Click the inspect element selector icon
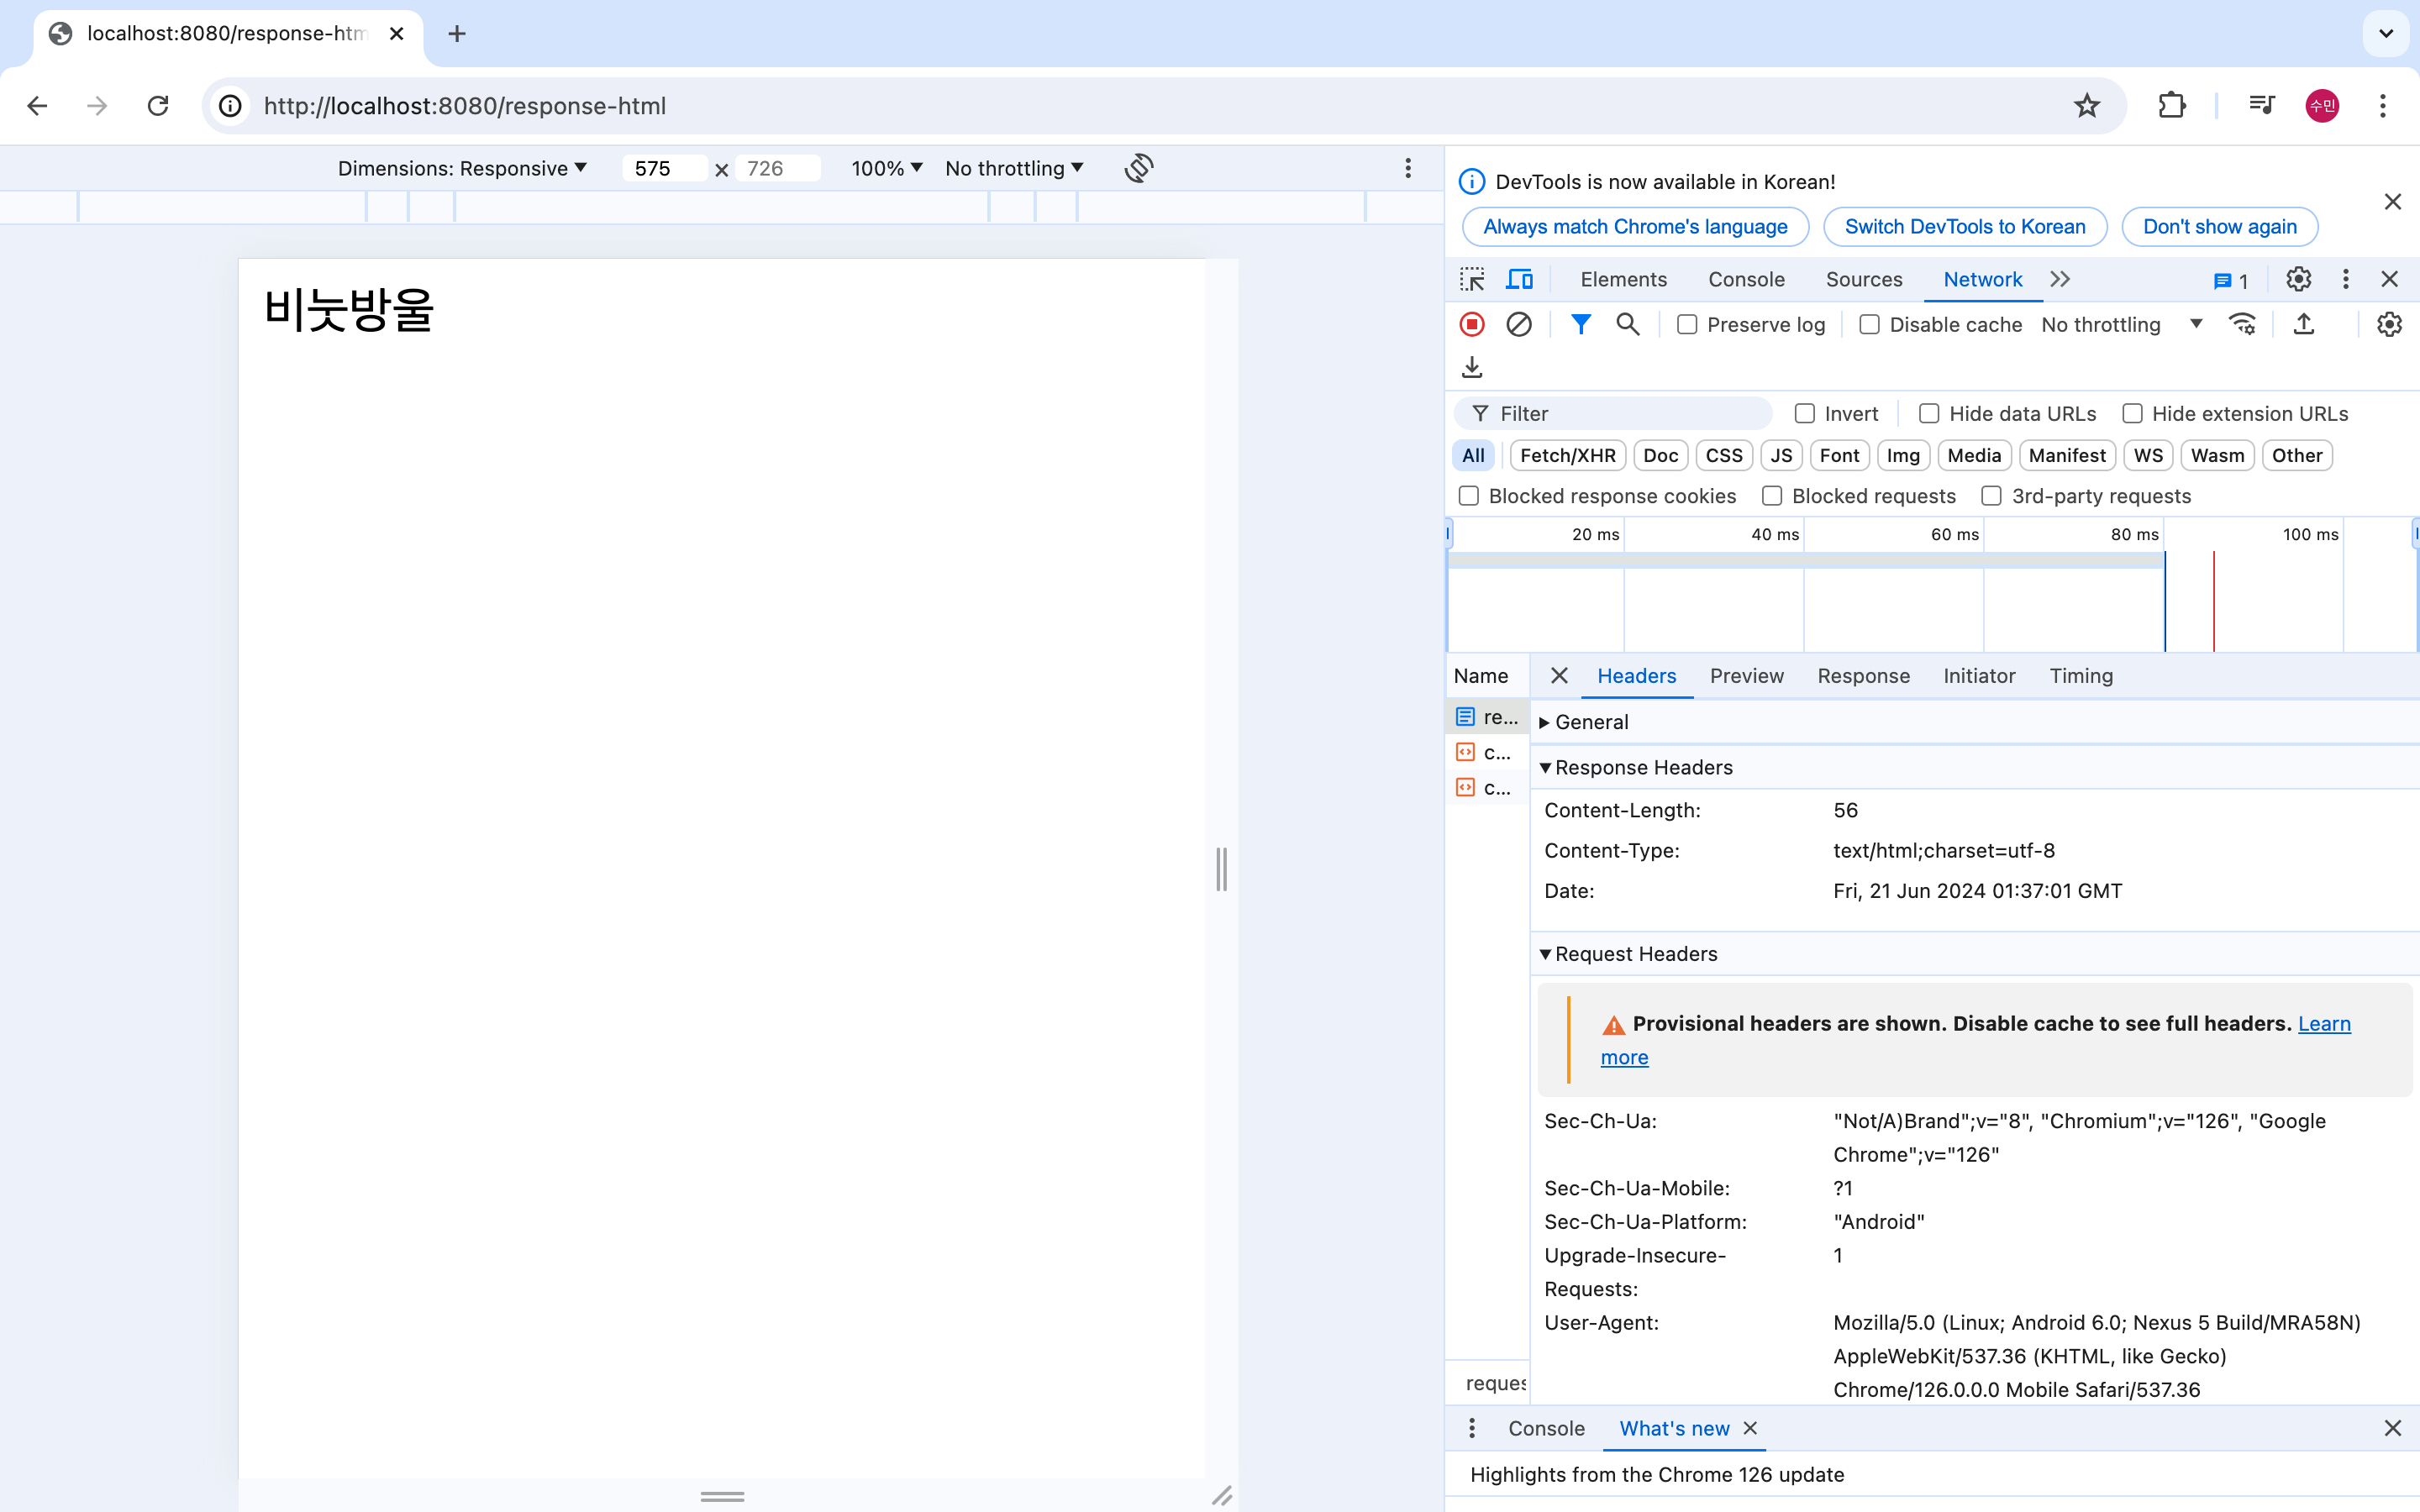The image size is (2420, 1512). coord(1472,280)
